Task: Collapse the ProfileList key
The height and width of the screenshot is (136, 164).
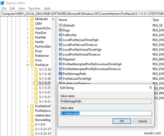Action: [x=28, y=65]
